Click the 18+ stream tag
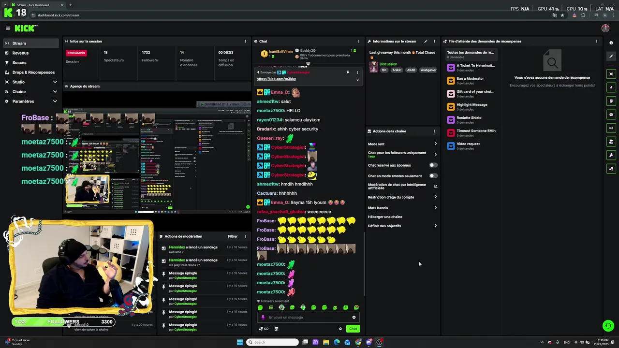The image size is (619, 348). click(384, 70)
